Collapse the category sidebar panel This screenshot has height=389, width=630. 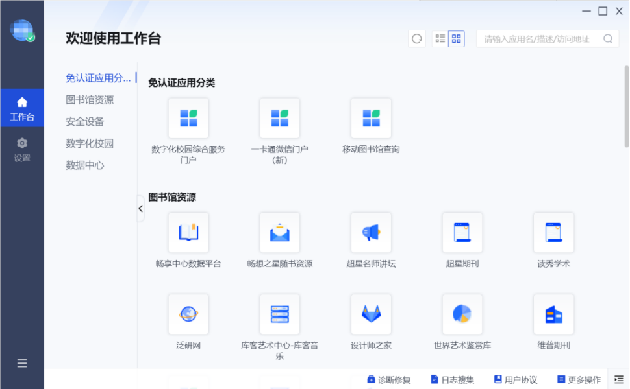coord(140,209)
